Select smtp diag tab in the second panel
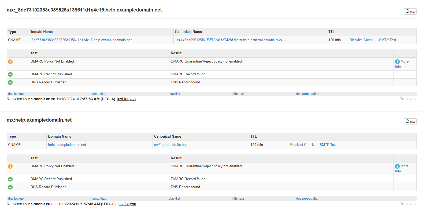 click(x=99, y=199)
